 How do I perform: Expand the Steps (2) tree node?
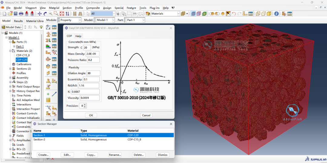click(x=10, y=82)
